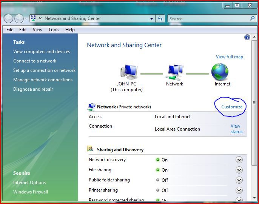
Task: Open Windows Firewall under See also
Action: click(x=31, y=192)
